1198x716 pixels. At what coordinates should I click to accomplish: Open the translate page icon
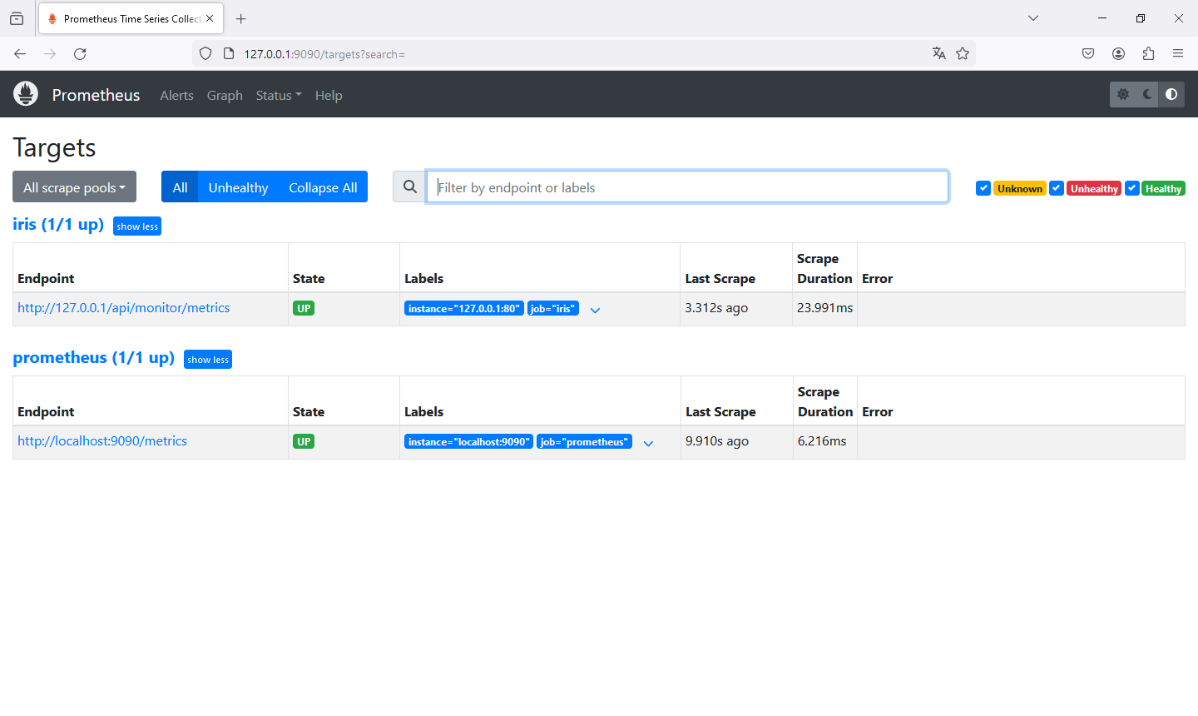pos(939,54)
